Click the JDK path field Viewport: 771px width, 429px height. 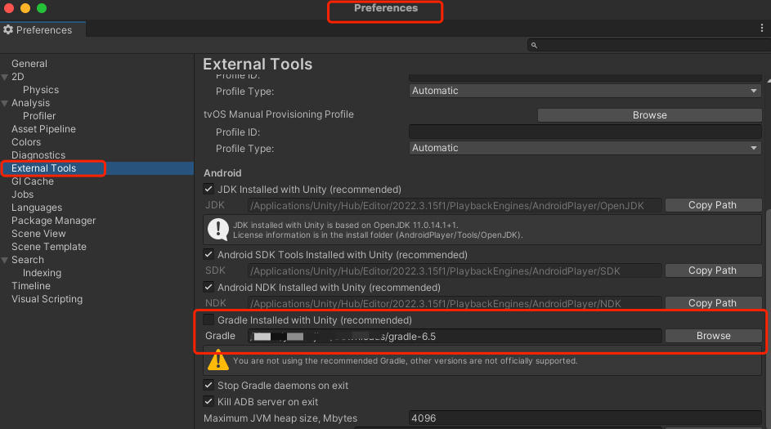coord(455,205)
